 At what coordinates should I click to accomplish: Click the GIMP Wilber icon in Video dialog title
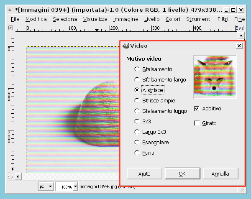(125, 46)
